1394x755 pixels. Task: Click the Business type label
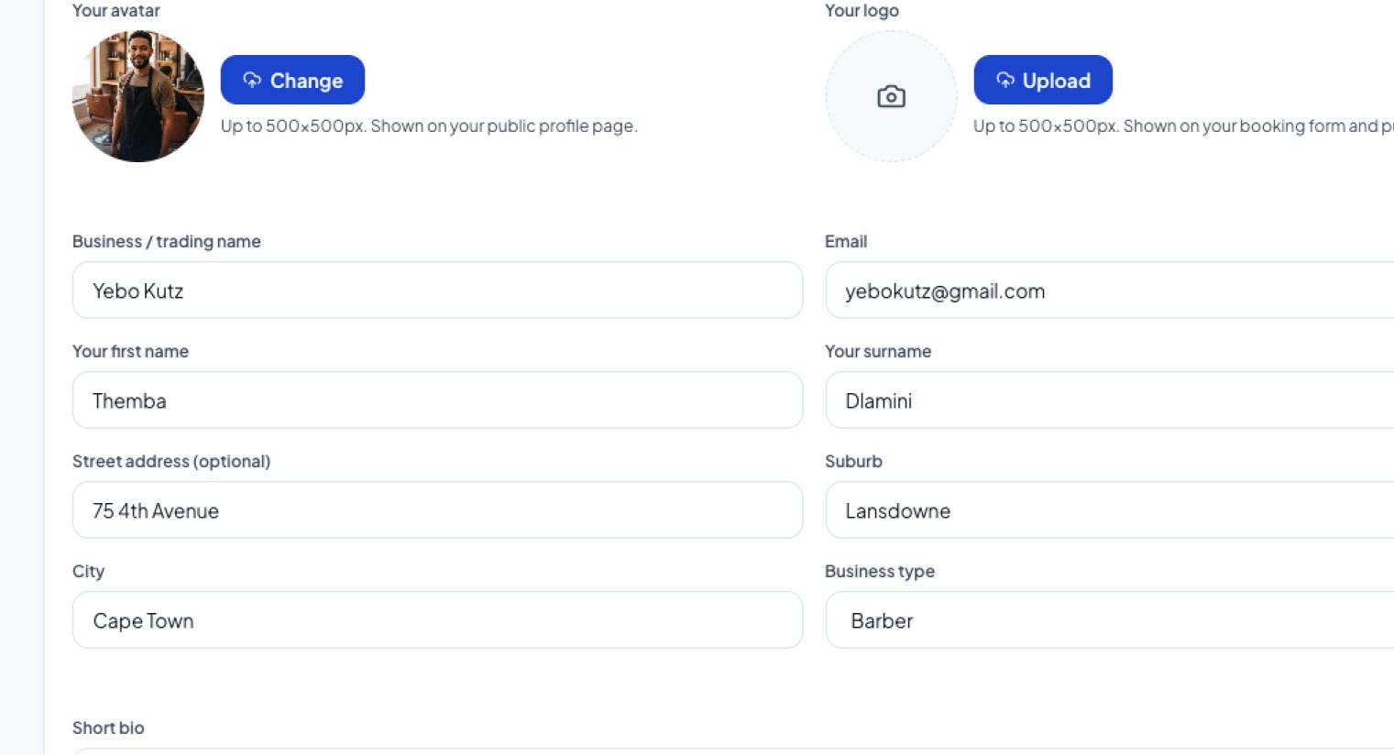[880, 571]
